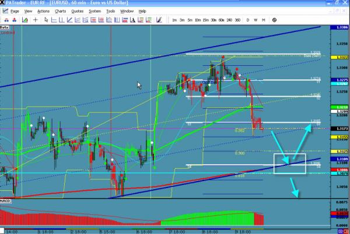Open the System menu

click(94, 11)
